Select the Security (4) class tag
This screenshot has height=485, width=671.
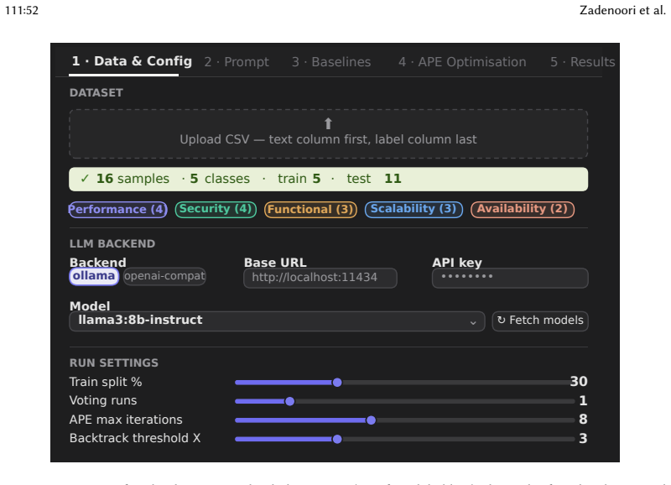click(216, 209)
